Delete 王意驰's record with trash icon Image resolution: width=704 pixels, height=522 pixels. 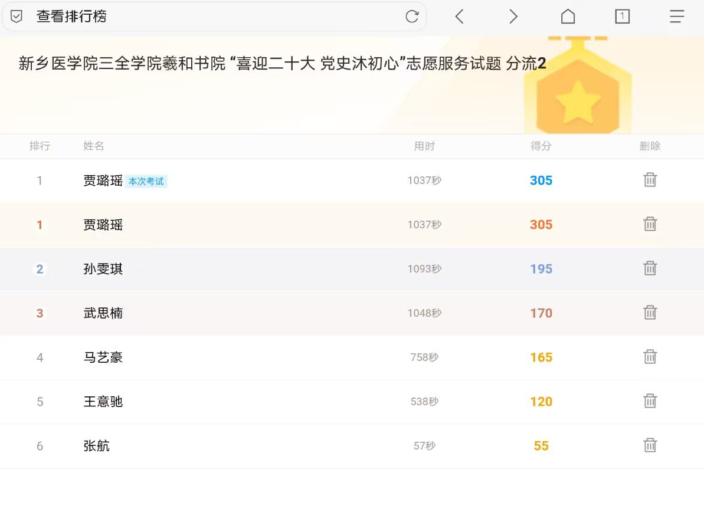[x=650, y=401]
